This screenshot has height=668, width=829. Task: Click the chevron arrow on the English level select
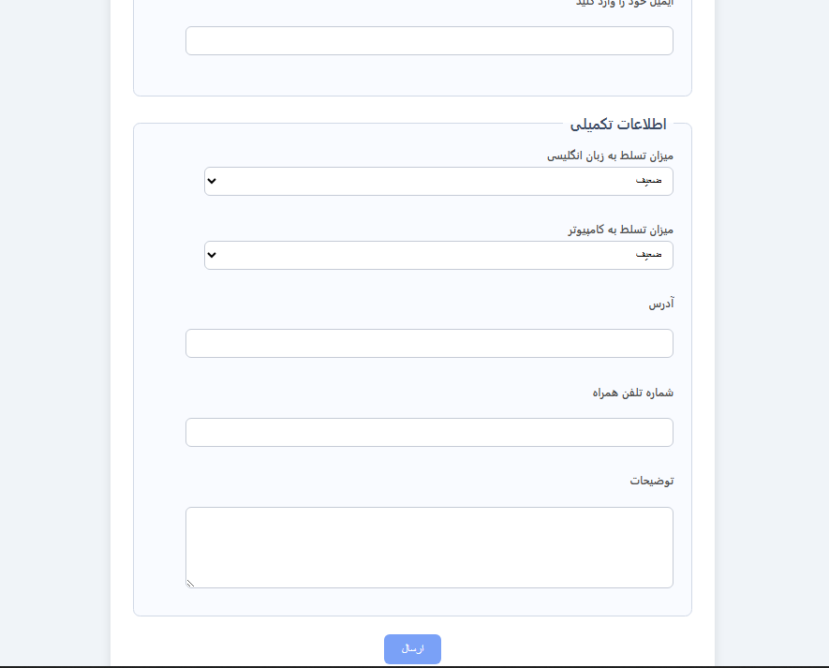[211, 181]
